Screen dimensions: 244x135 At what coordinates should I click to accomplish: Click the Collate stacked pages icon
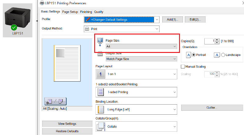point(101,126)
